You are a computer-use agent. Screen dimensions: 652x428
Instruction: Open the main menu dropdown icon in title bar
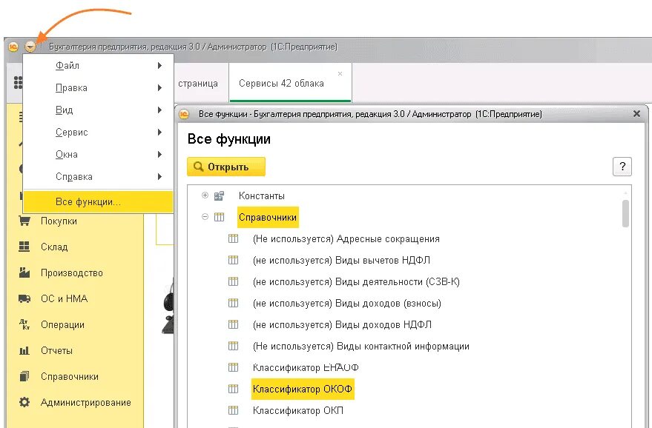click(30, 47)
